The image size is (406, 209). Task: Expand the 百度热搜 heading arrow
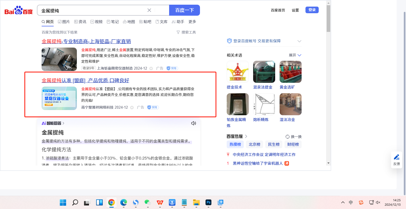(x=246, y=136)
